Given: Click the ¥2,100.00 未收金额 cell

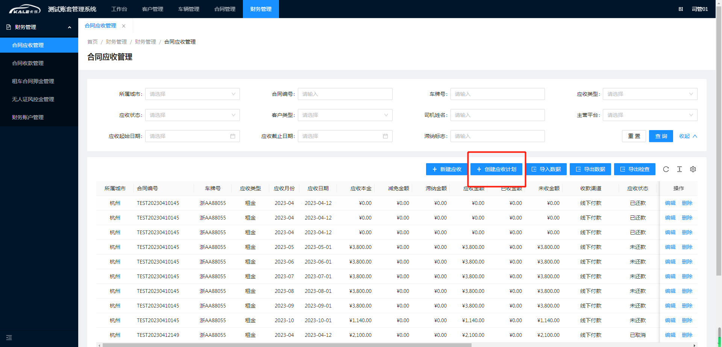Looking at the screenshot, I should (548, 335).
